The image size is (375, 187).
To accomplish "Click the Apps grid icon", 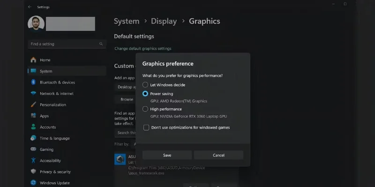I will click(x=33, y=116).
